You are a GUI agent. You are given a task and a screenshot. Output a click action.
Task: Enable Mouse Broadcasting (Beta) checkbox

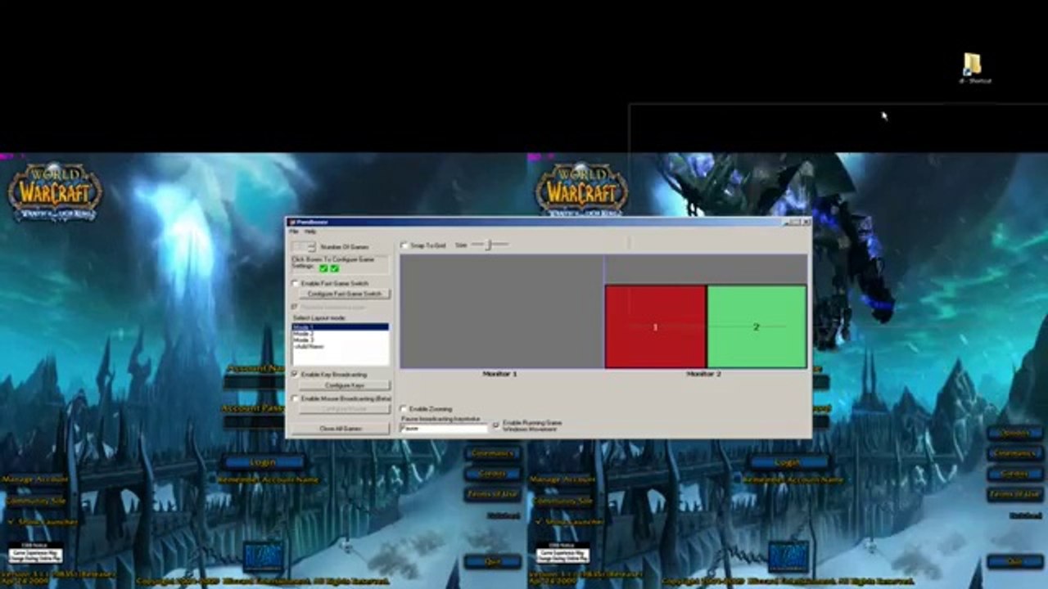296,398
